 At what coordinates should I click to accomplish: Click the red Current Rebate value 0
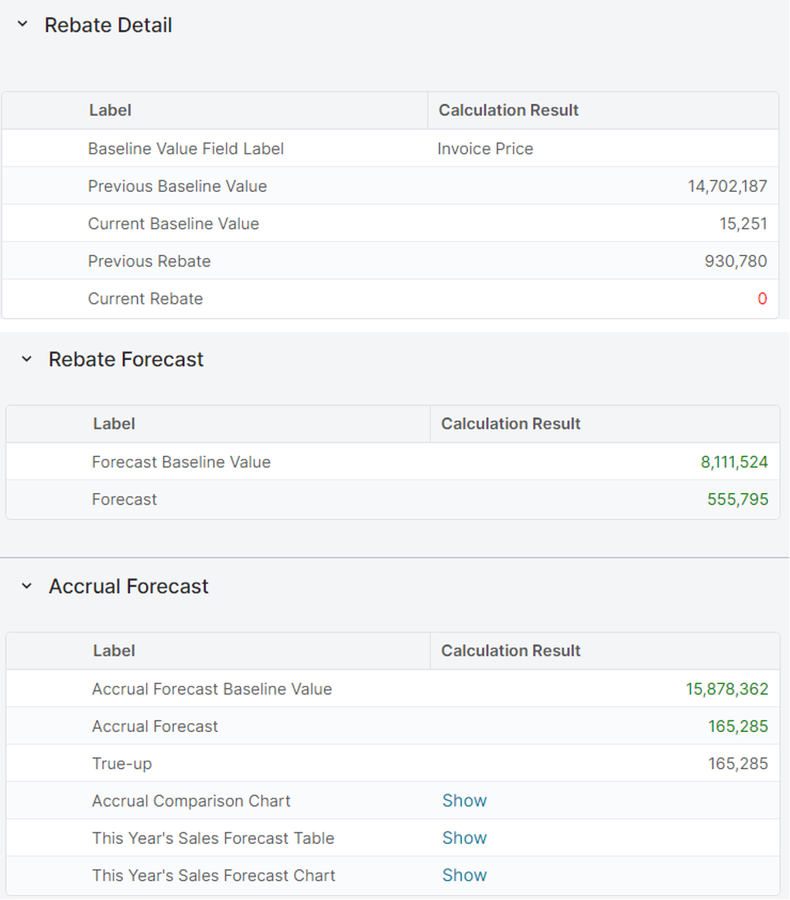(762, 299)
